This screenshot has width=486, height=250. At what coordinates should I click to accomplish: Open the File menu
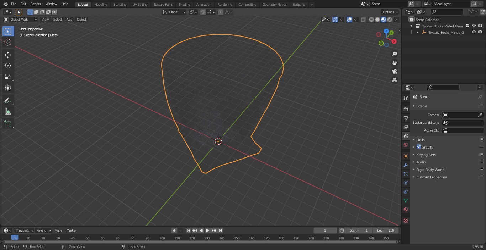pos(14,4)
